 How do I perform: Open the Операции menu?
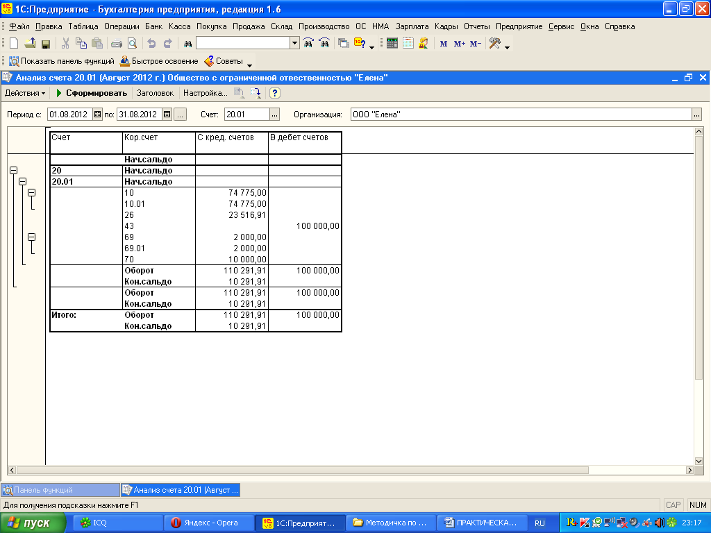(122, 26)
